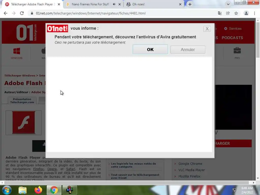This screenshot has width=260, height=195.
Task: Switch to Nano Frames Nina For Stuff tab
Action: (x=90, y=4)
